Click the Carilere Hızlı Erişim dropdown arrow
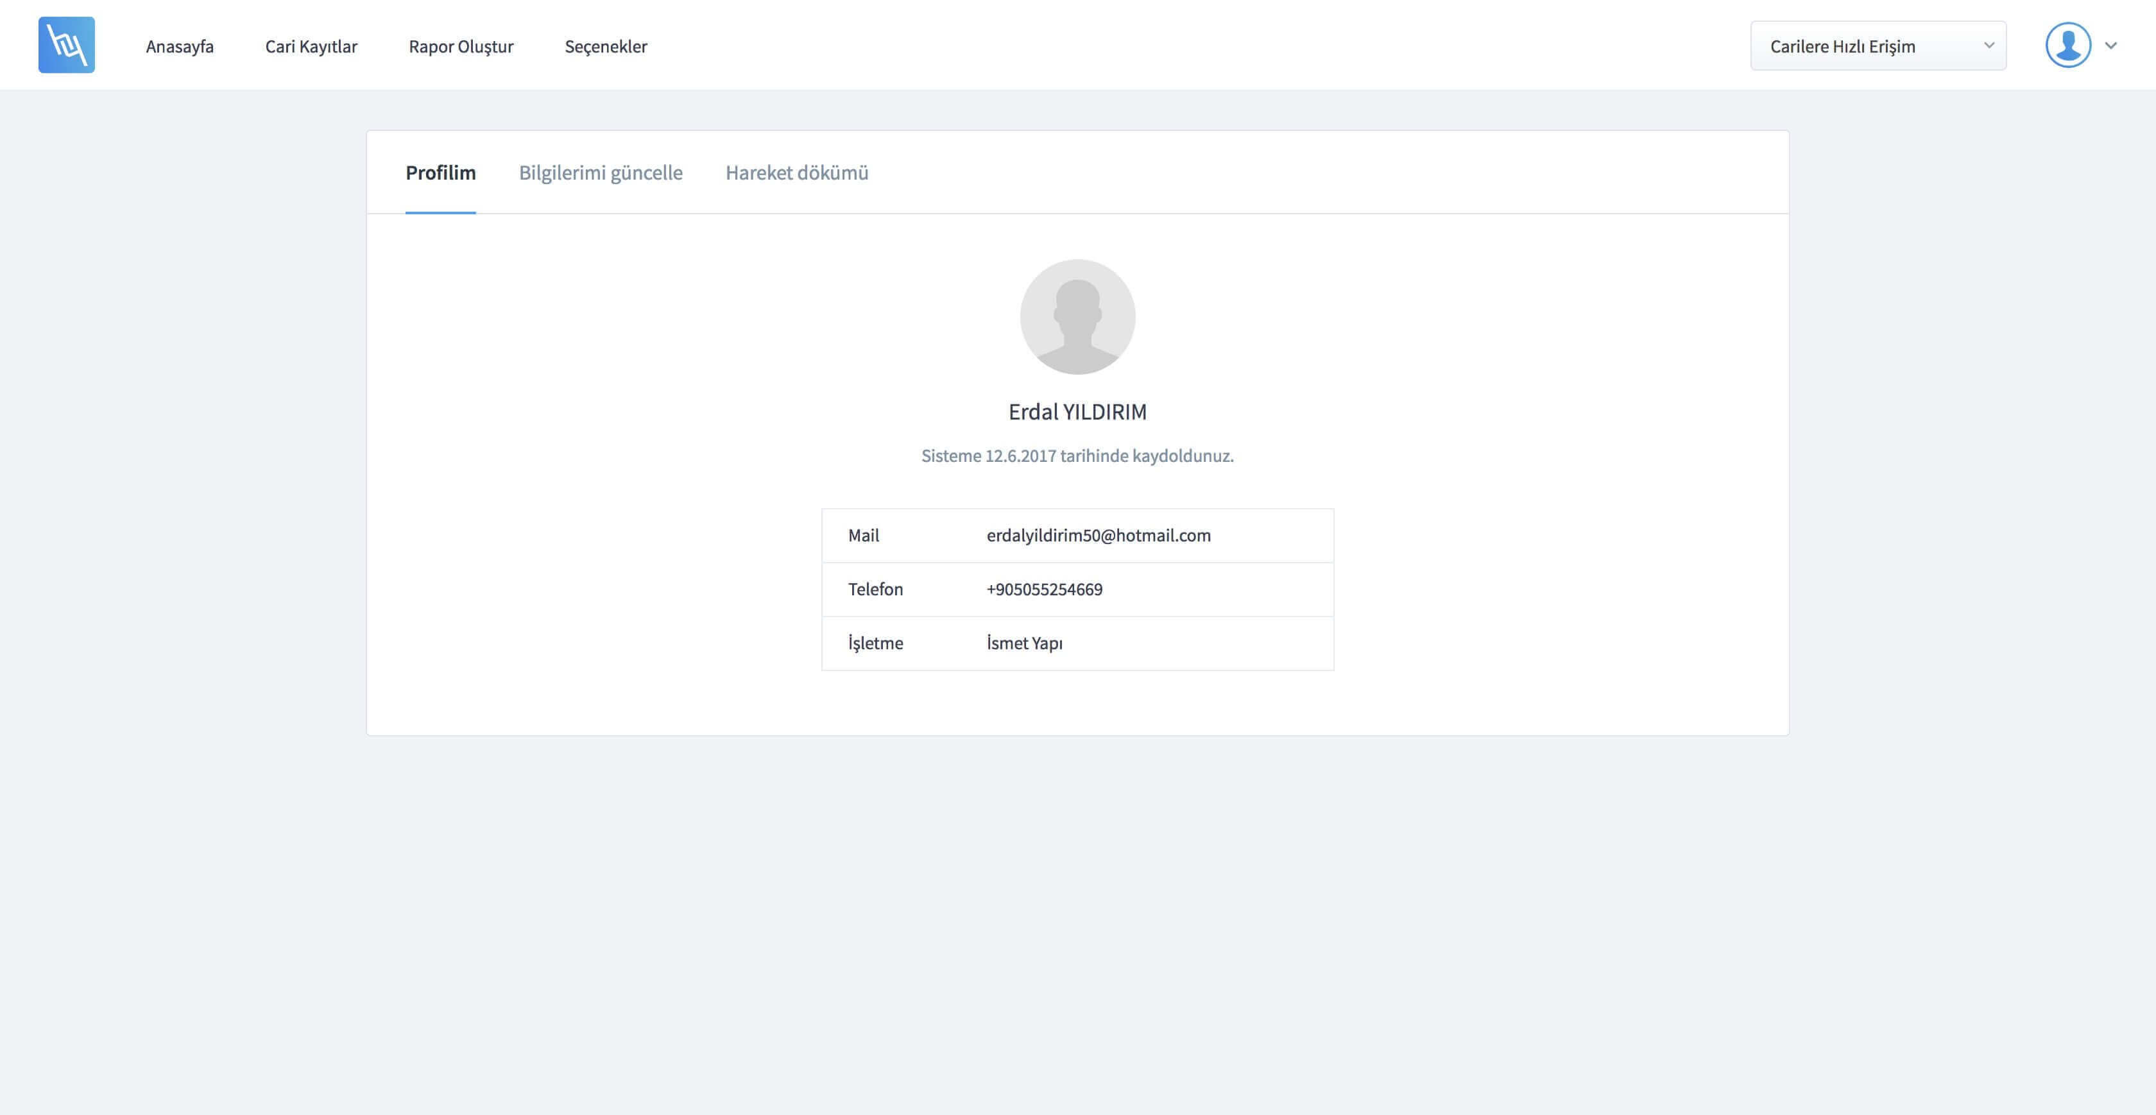Viewport: 2156px width, 1115px height. click(1989, 45)
